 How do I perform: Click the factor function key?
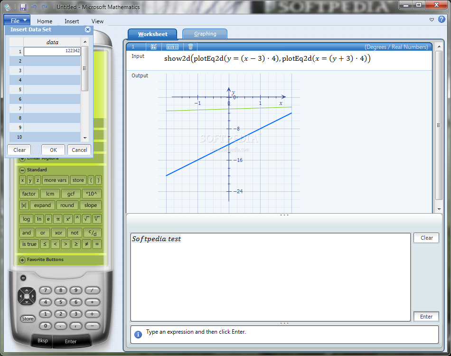tap(29, 194)
